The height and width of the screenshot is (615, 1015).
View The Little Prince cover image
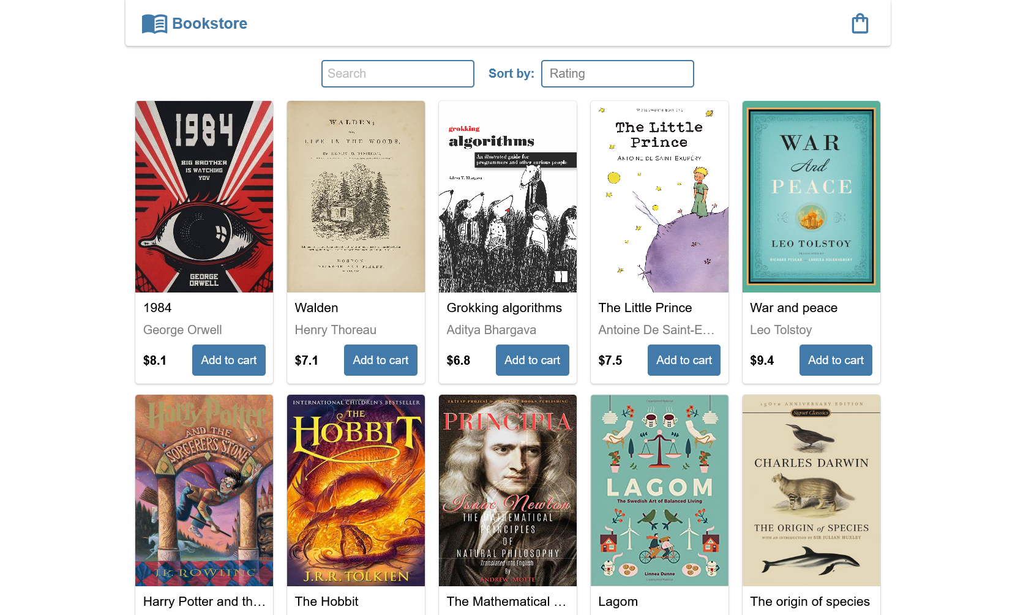(x=660, y=196)
